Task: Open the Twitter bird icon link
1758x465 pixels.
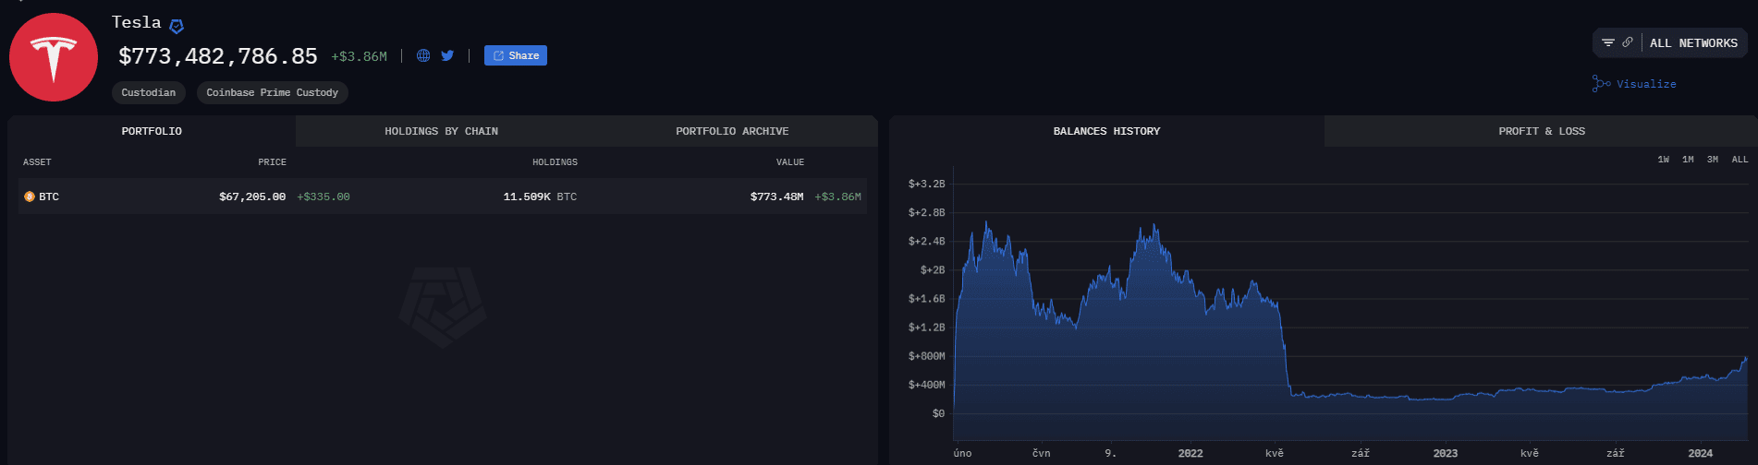Action: [x=447, y=55]
